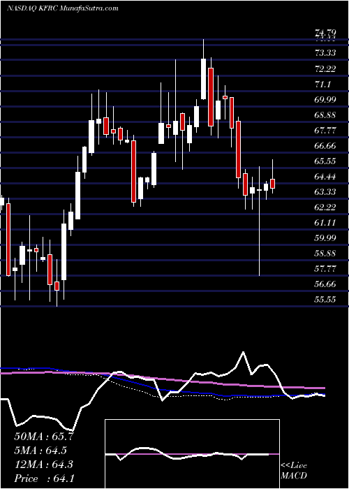Image resolution: width=349 pixels, height=489 pixels.
Task: Click the 71.1 price axis label
Action: [x=322, y=85]
